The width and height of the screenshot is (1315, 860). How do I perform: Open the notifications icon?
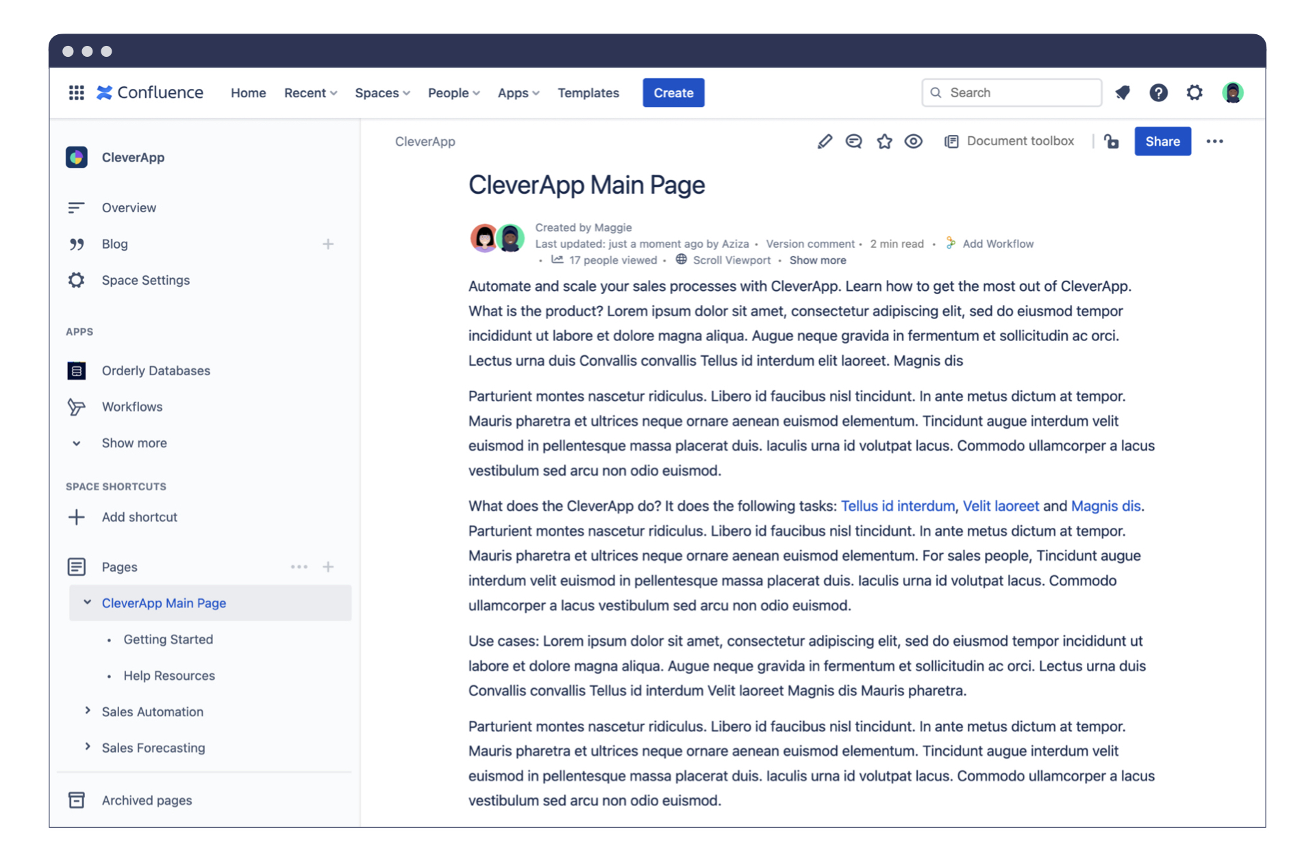[1123, 92]
